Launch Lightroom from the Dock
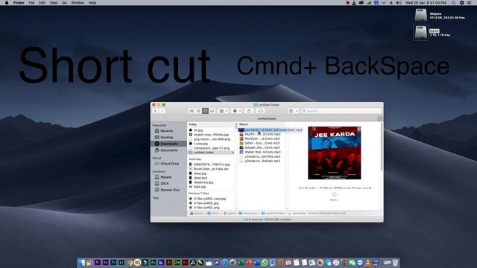 tap(121, 263)
